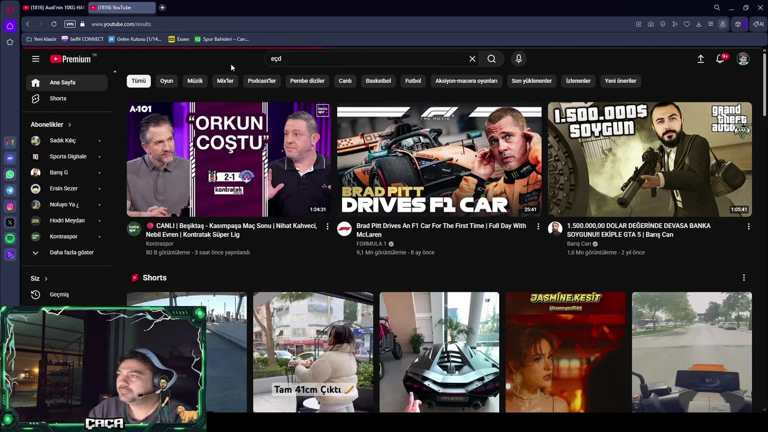Image resolution: width=768 pixels, height=432 pixels.
Task: Start voice search with the microphone
Action: [x=518, y=59]
